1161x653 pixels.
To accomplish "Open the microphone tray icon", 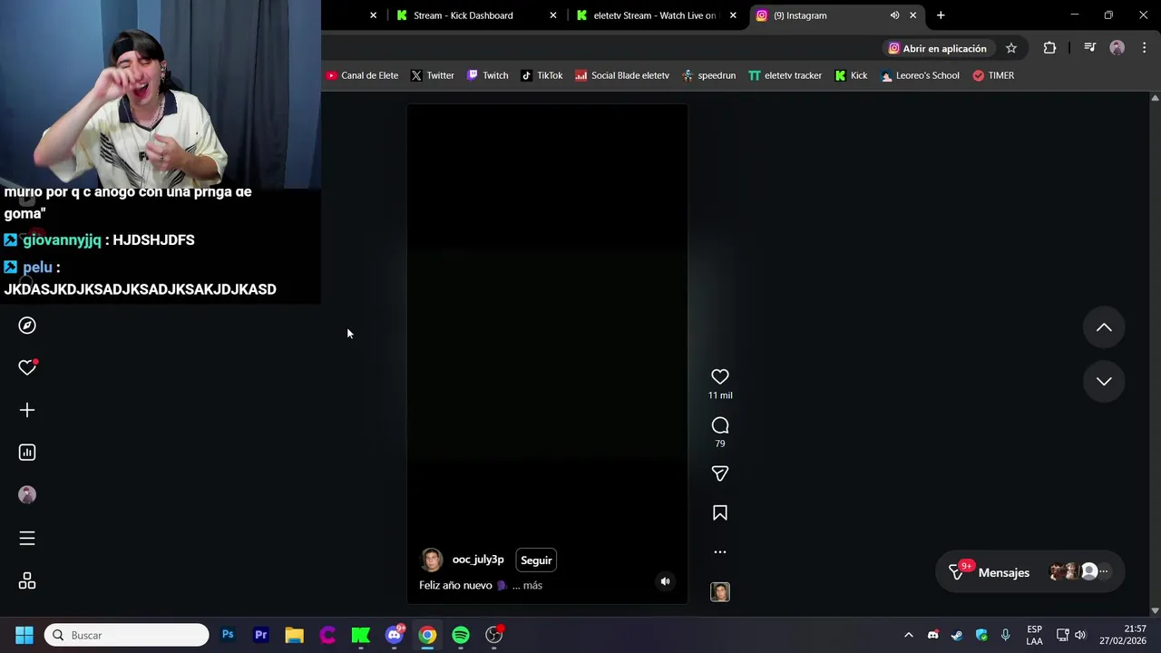I will 1005,635.
